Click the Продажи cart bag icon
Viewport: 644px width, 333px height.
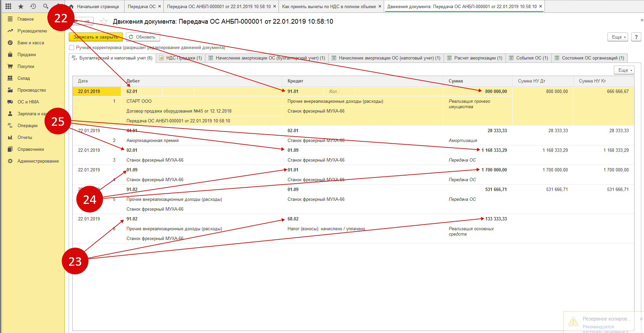pos(10,54)
